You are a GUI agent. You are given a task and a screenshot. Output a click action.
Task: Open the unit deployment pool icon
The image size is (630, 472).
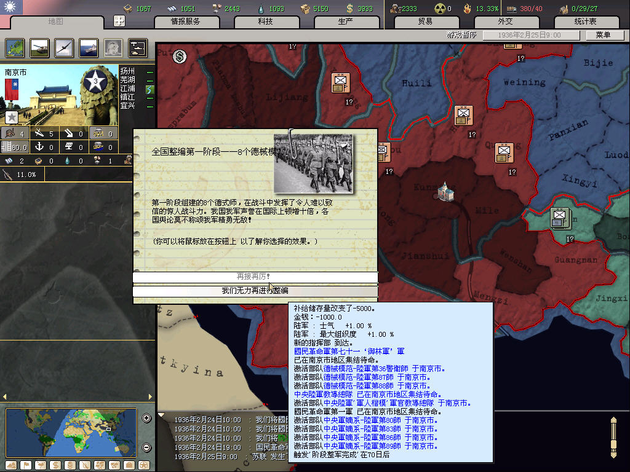click(x=138, y=48)
